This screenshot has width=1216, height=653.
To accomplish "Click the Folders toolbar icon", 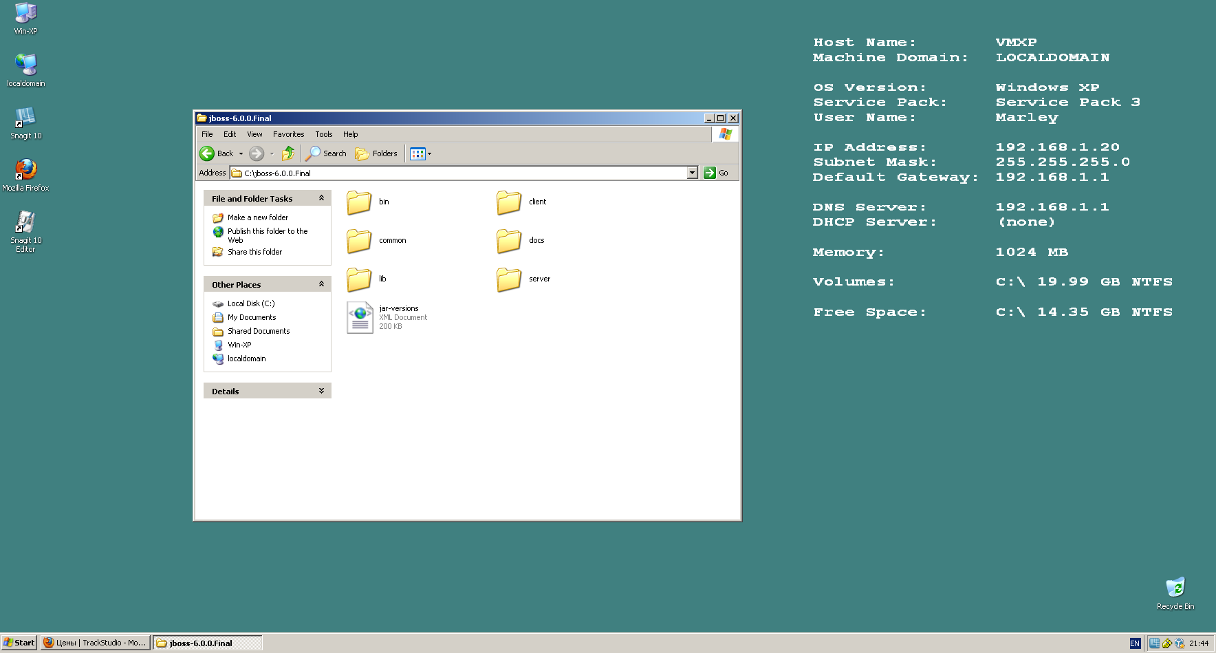I will coord(376,153).
